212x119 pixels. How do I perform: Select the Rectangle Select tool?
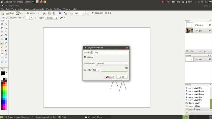(x=2, y=24)
